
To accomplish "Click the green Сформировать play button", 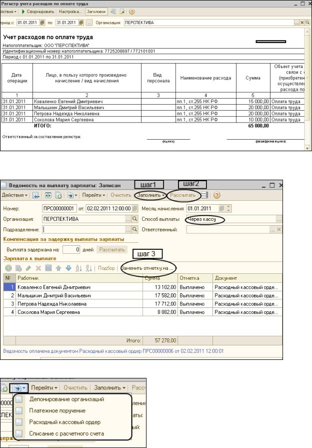I will (37, 12).
